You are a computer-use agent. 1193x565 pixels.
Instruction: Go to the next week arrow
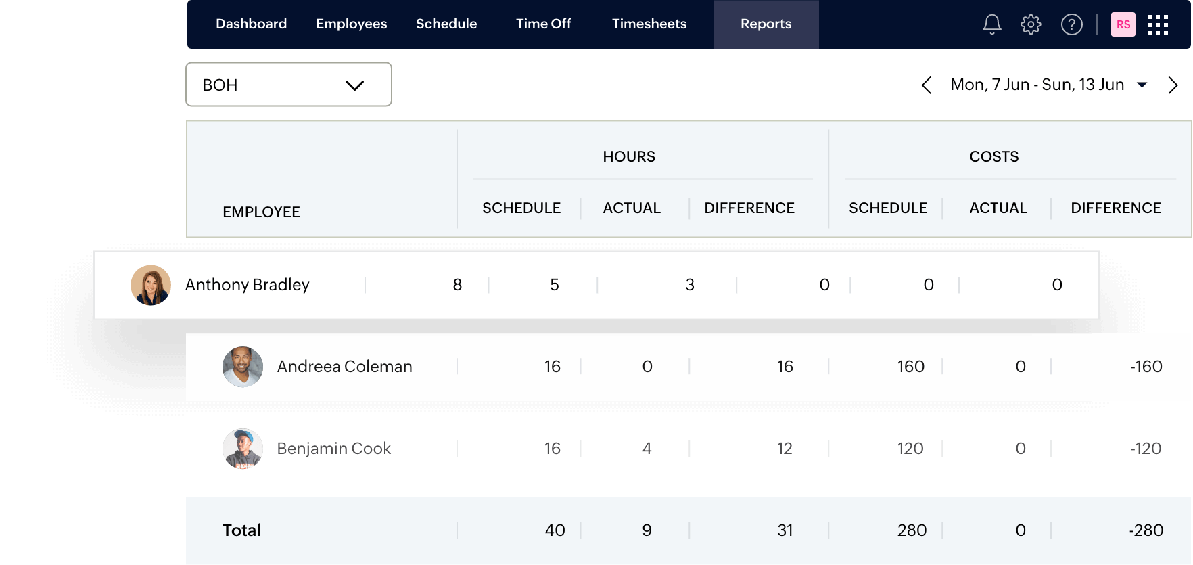point(1173,85)
